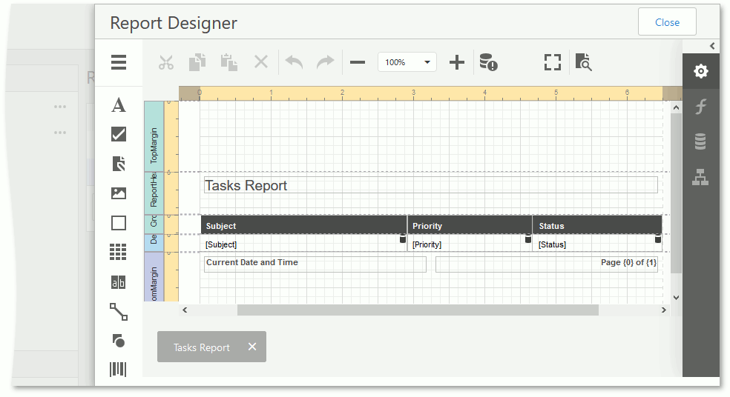Click the horizontal scrollbar left arrow
Viewport: 730px width, 397px height.
(x=185, y=310)
